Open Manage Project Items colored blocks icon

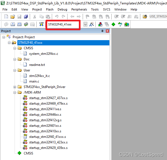tap(100, 24)
